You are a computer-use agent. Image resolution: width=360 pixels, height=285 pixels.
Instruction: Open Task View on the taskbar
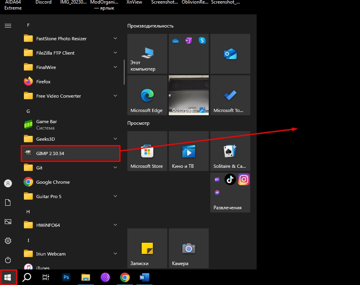point(45,277)
